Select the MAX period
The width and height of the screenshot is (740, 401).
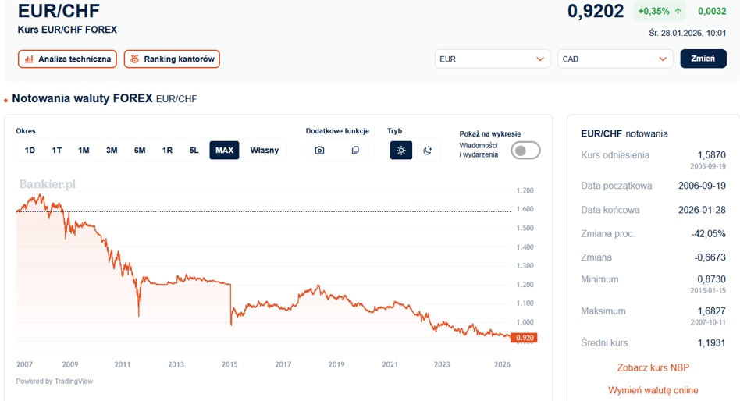[x=224, y=151]
